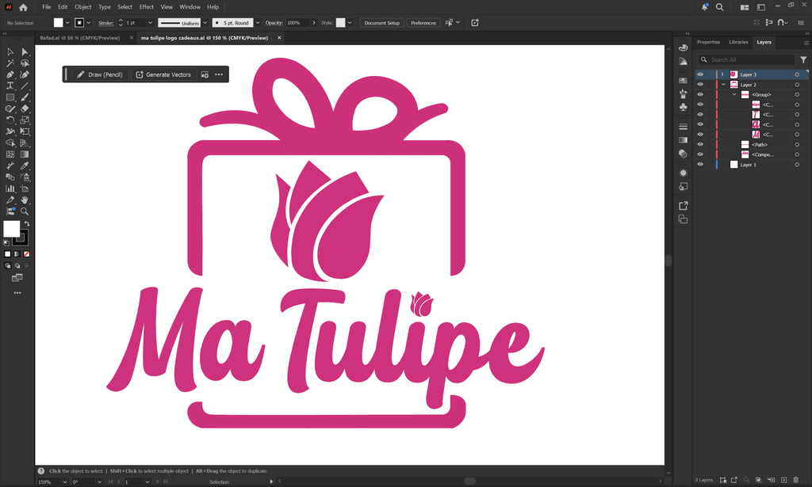Hide Layer 1 with eye icon
The height and width of the screenshot is (487, 812).
click(700, 165)
